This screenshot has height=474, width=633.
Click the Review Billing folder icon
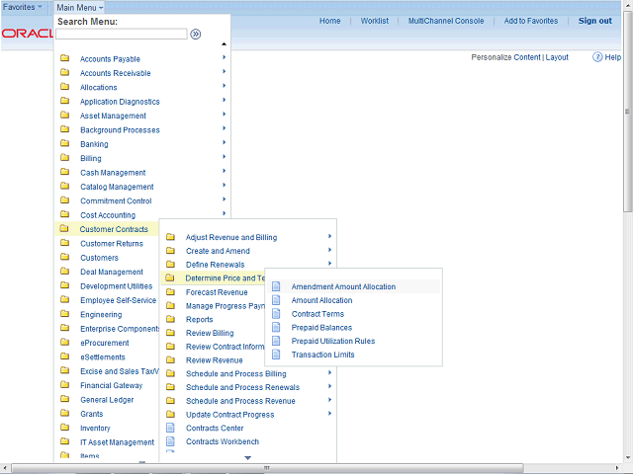tap(171, 333)
